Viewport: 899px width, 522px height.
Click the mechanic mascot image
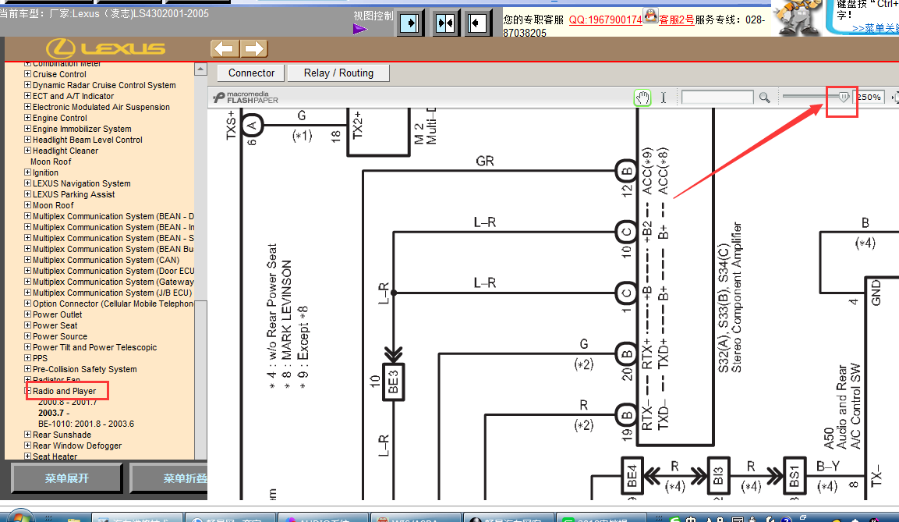(798, 19)
